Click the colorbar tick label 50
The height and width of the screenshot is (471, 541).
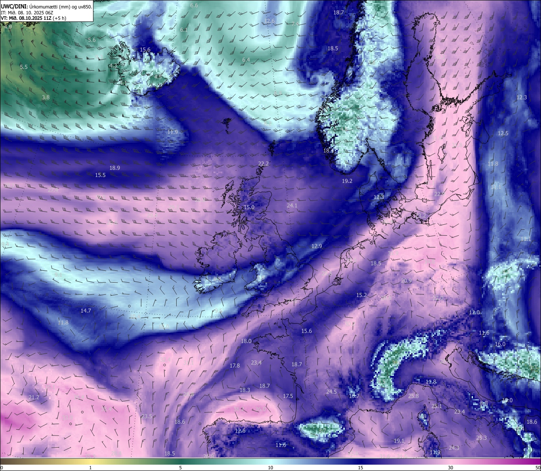pyautogui.click(x=538, y=468)
